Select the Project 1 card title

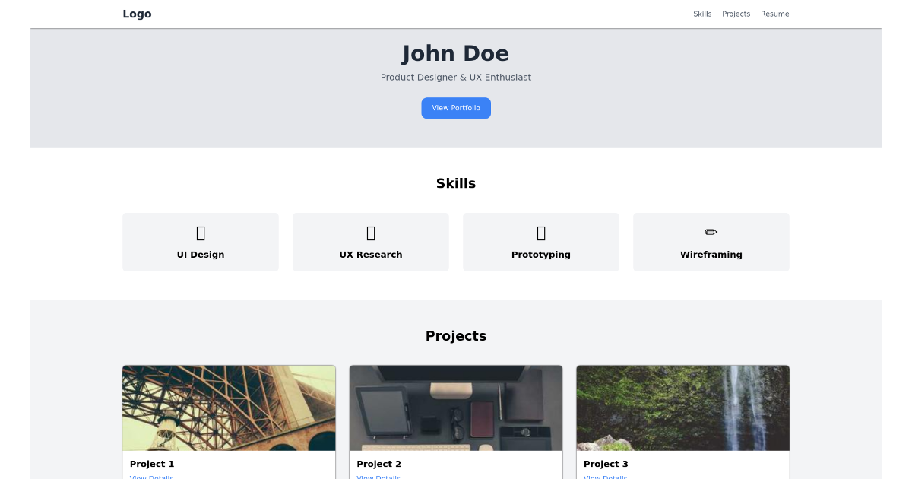coord(151,463)
